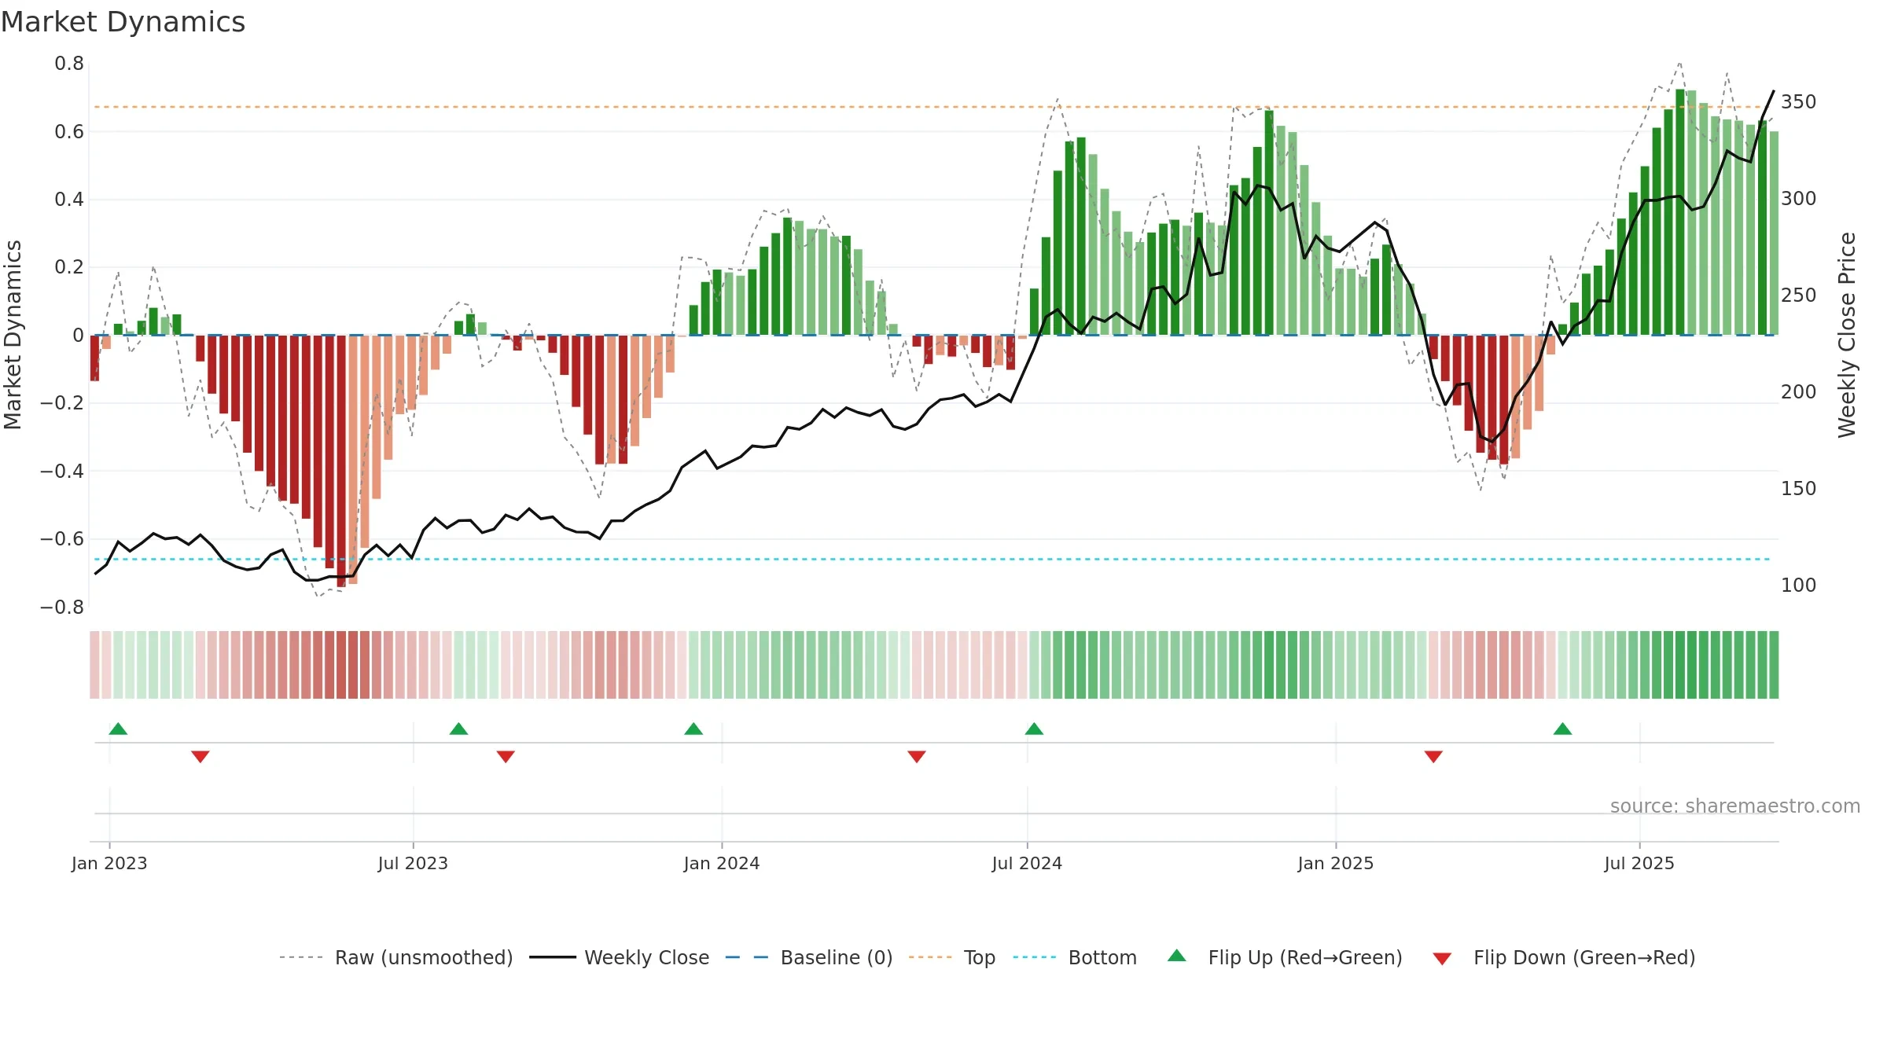Click the source: sharemaestro.com text
The image size is (1887, 1061).
tap(1735, 806)
